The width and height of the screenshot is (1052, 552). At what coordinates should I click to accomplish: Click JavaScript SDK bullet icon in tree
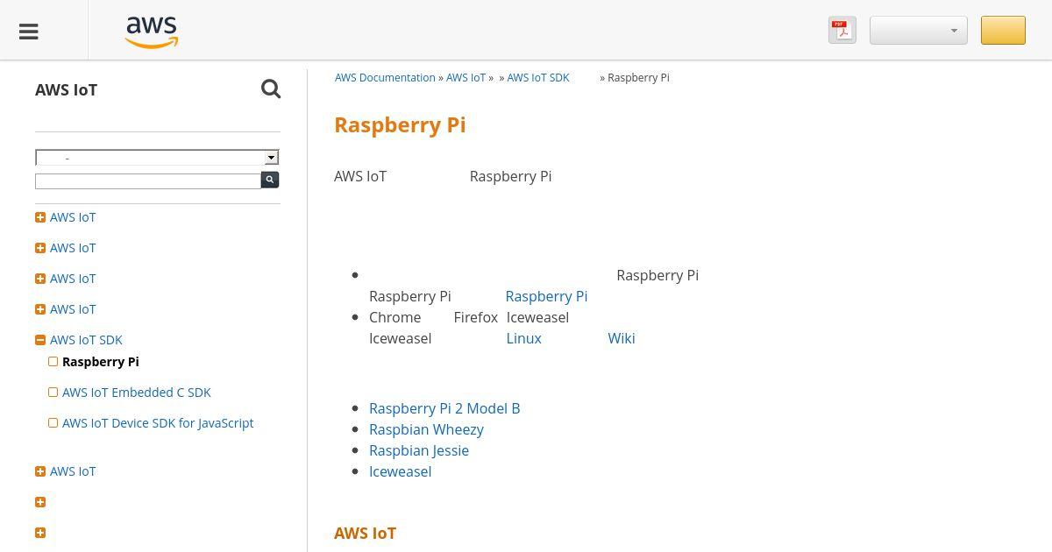[x=53, y=423]
